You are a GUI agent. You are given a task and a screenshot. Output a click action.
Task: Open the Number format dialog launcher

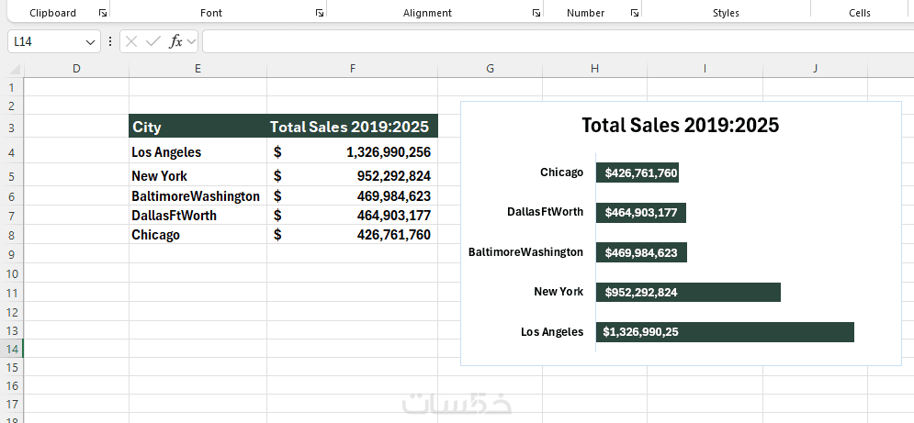(x=634, y=14)
